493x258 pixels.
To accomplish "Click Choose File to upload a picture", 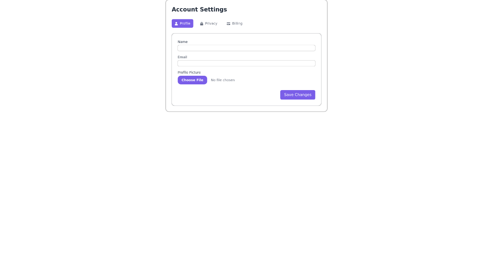I will tap(192, 80).
